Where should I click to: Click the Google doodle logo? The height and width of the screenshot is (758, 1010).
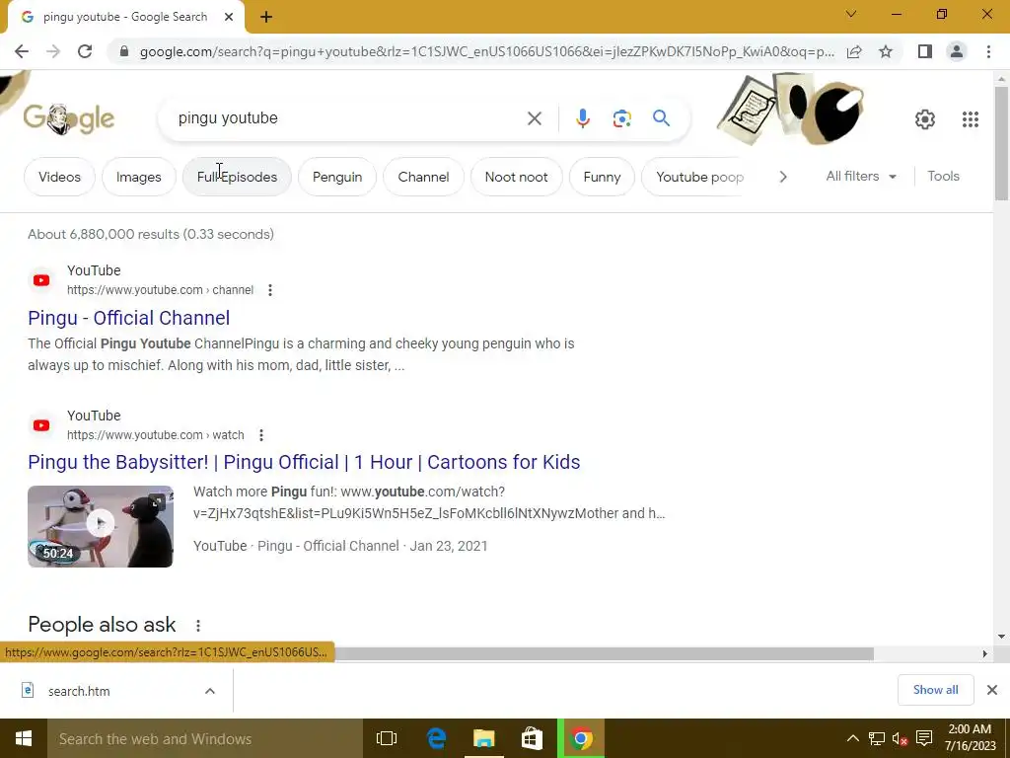click(x=69, y=119)
